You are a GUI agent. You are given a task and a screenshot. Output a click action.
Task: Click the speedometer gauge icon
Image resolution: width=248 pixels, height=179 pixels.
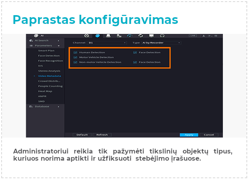pos(130,36)
